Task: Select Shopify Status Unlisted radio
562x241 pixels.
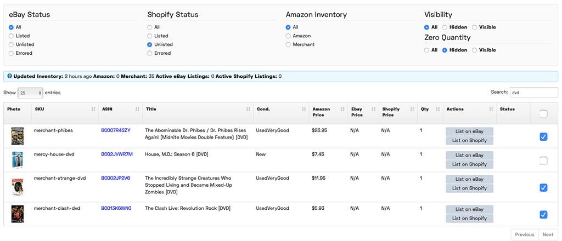Action: pos(150,44)
